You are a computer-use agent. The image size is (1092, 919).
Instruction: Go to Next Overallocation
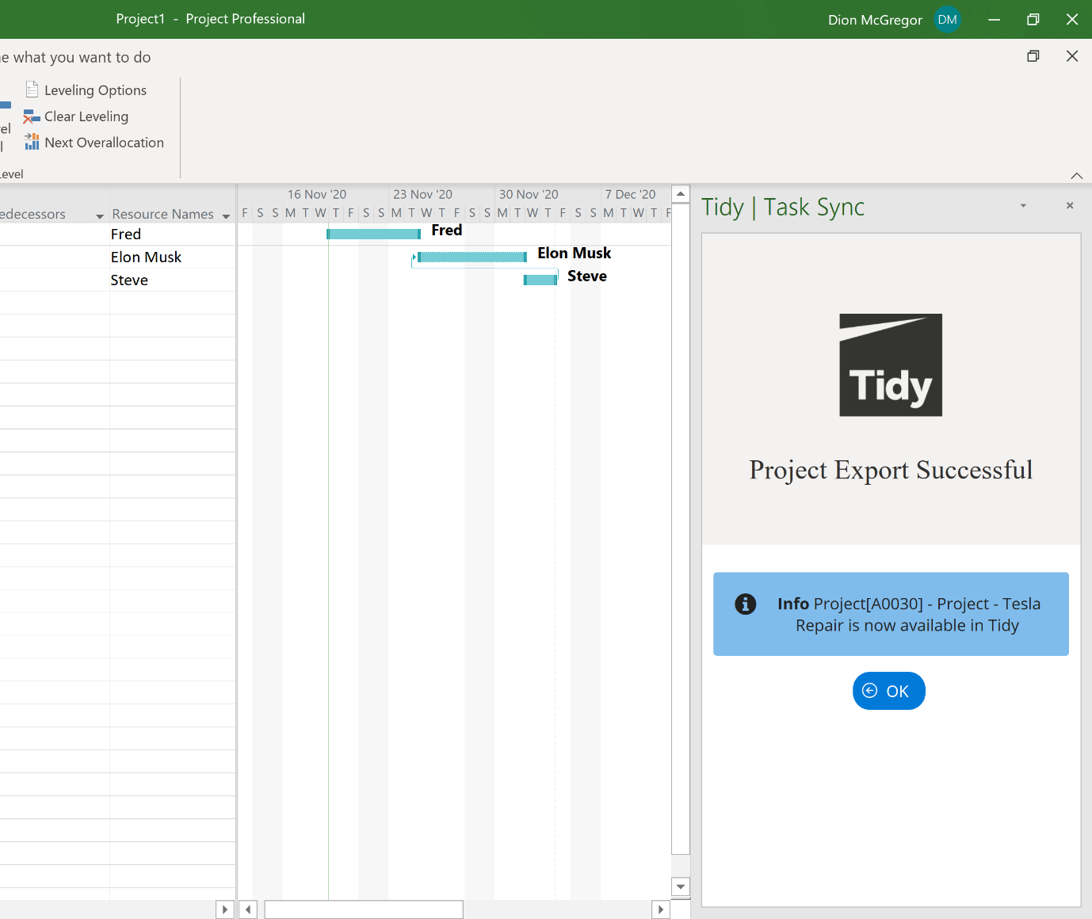click(x=94, y=143)
